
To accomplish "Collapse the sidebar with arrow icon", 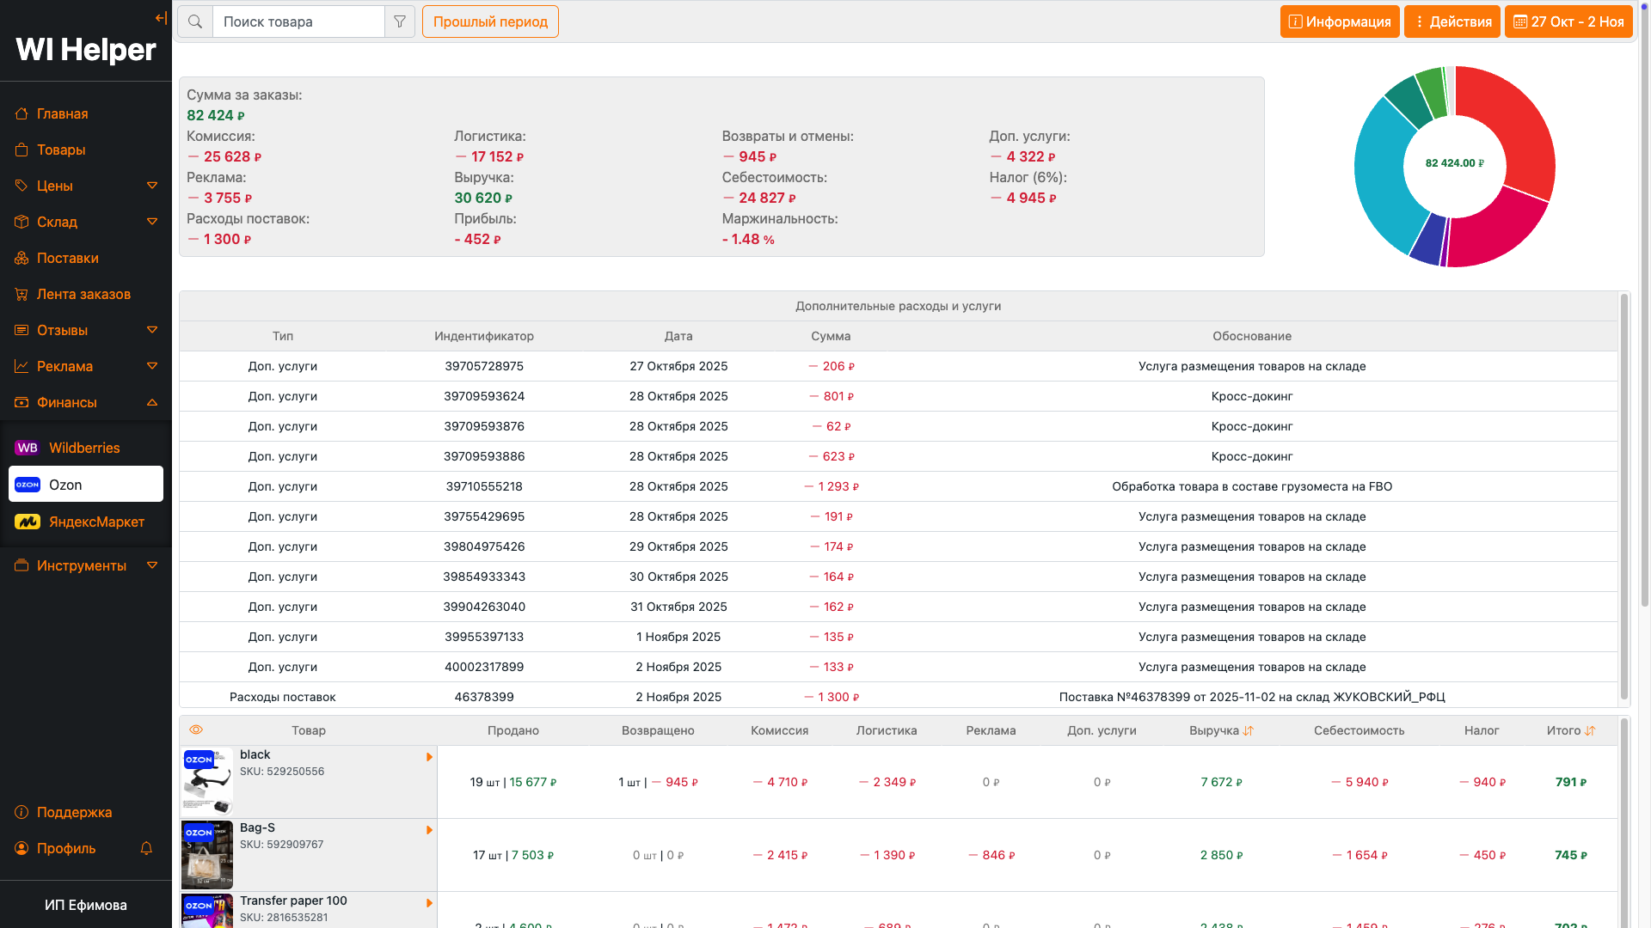I will (x=161, y=18).
